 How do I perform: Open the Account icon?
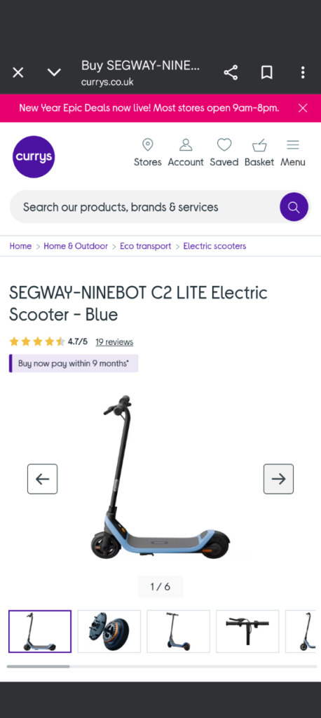pyautogui.click(x=186, y=153)
